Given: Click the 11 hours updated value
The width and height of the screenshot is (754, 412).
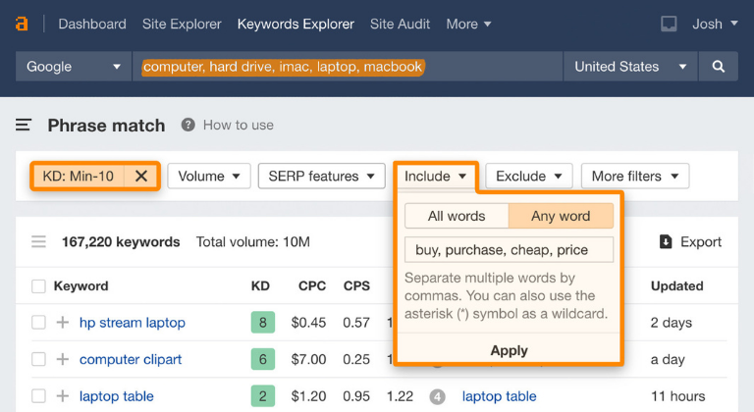Looking at the screenshot, I should [678, 396].
